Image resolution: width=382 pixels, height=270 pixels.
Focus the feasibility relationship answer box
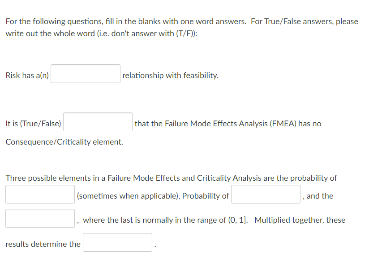85,73
